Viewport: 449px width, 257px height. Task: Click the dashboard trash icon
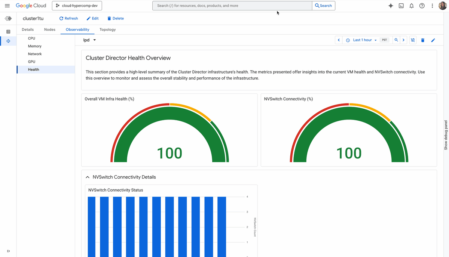(x=423, y=40)
